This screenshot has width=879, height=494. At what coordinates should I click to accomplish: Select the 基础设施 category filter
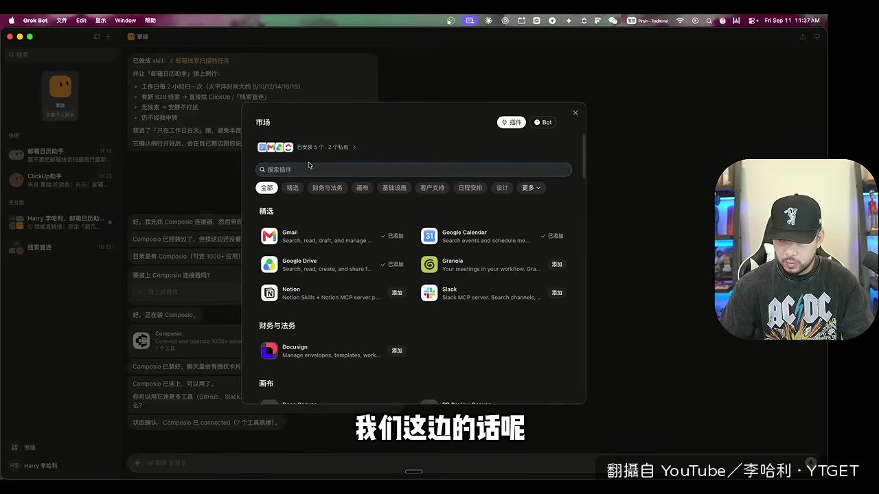click(x=394, y=187)
